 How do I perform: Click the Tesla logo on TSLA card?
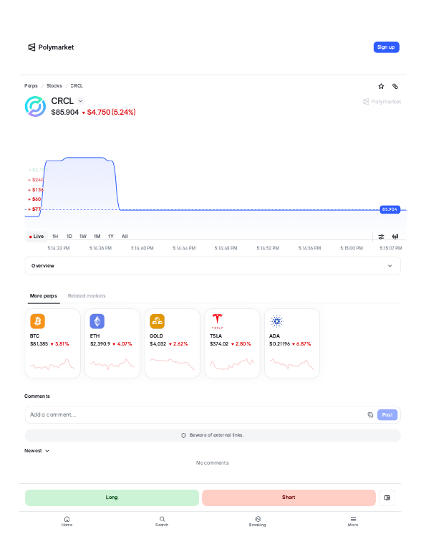point(217,321)
